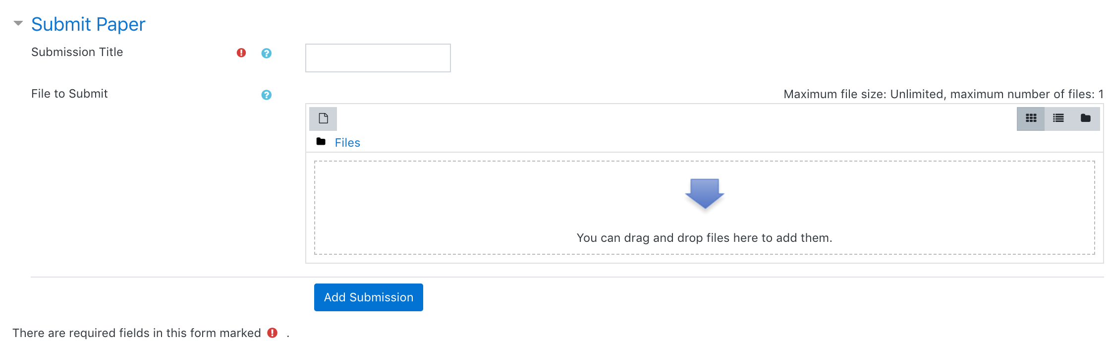Click the File to Submit label
The height and width of the screenshot is (341, 1109).
(69, 94)
